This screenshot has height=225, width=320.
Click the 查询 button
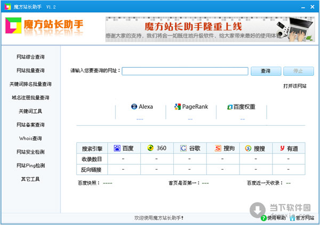266,71
